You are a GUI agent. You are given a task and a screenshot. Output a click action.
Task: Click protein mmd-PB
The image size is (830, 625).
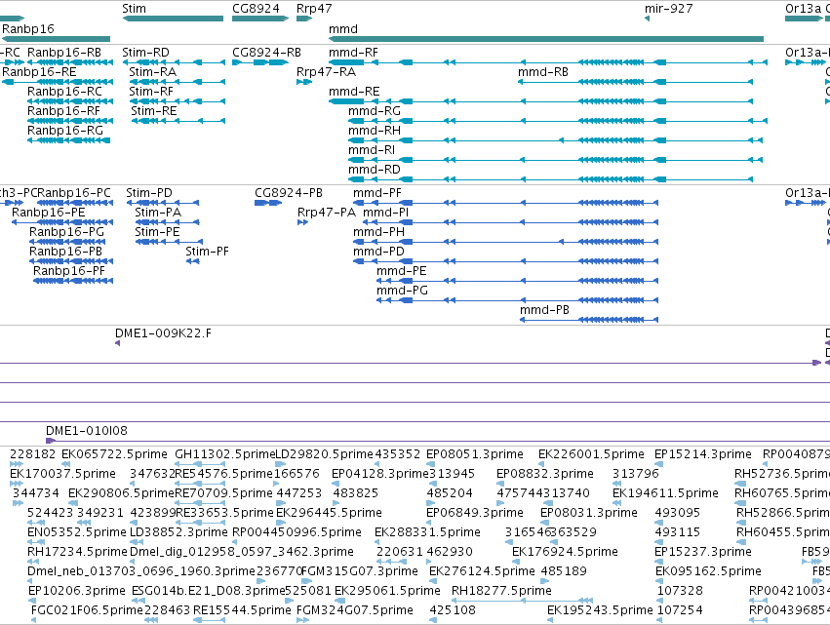click(x=589, y=320)
